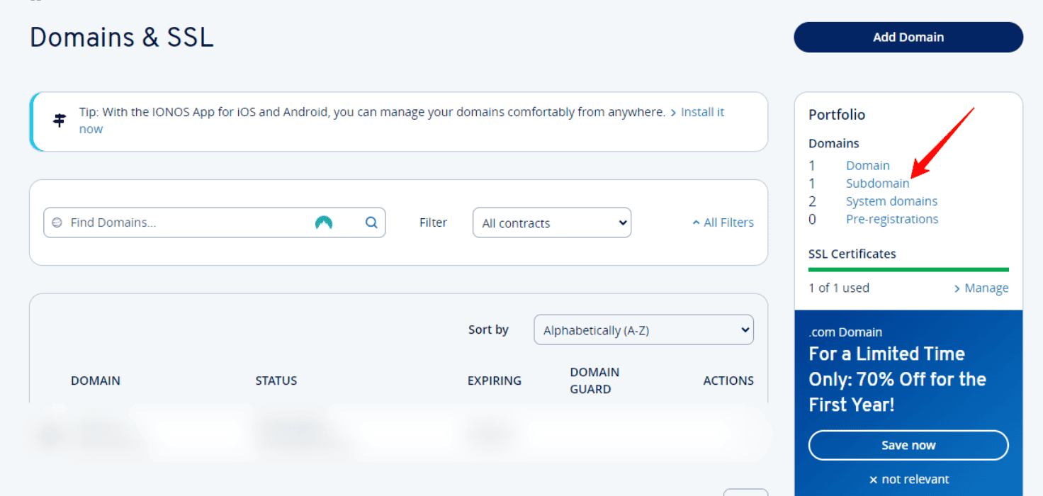Click the Find Domains search input
This screenshot has width=1043, height=496.
pyautogui.click(x=177, y=222)
